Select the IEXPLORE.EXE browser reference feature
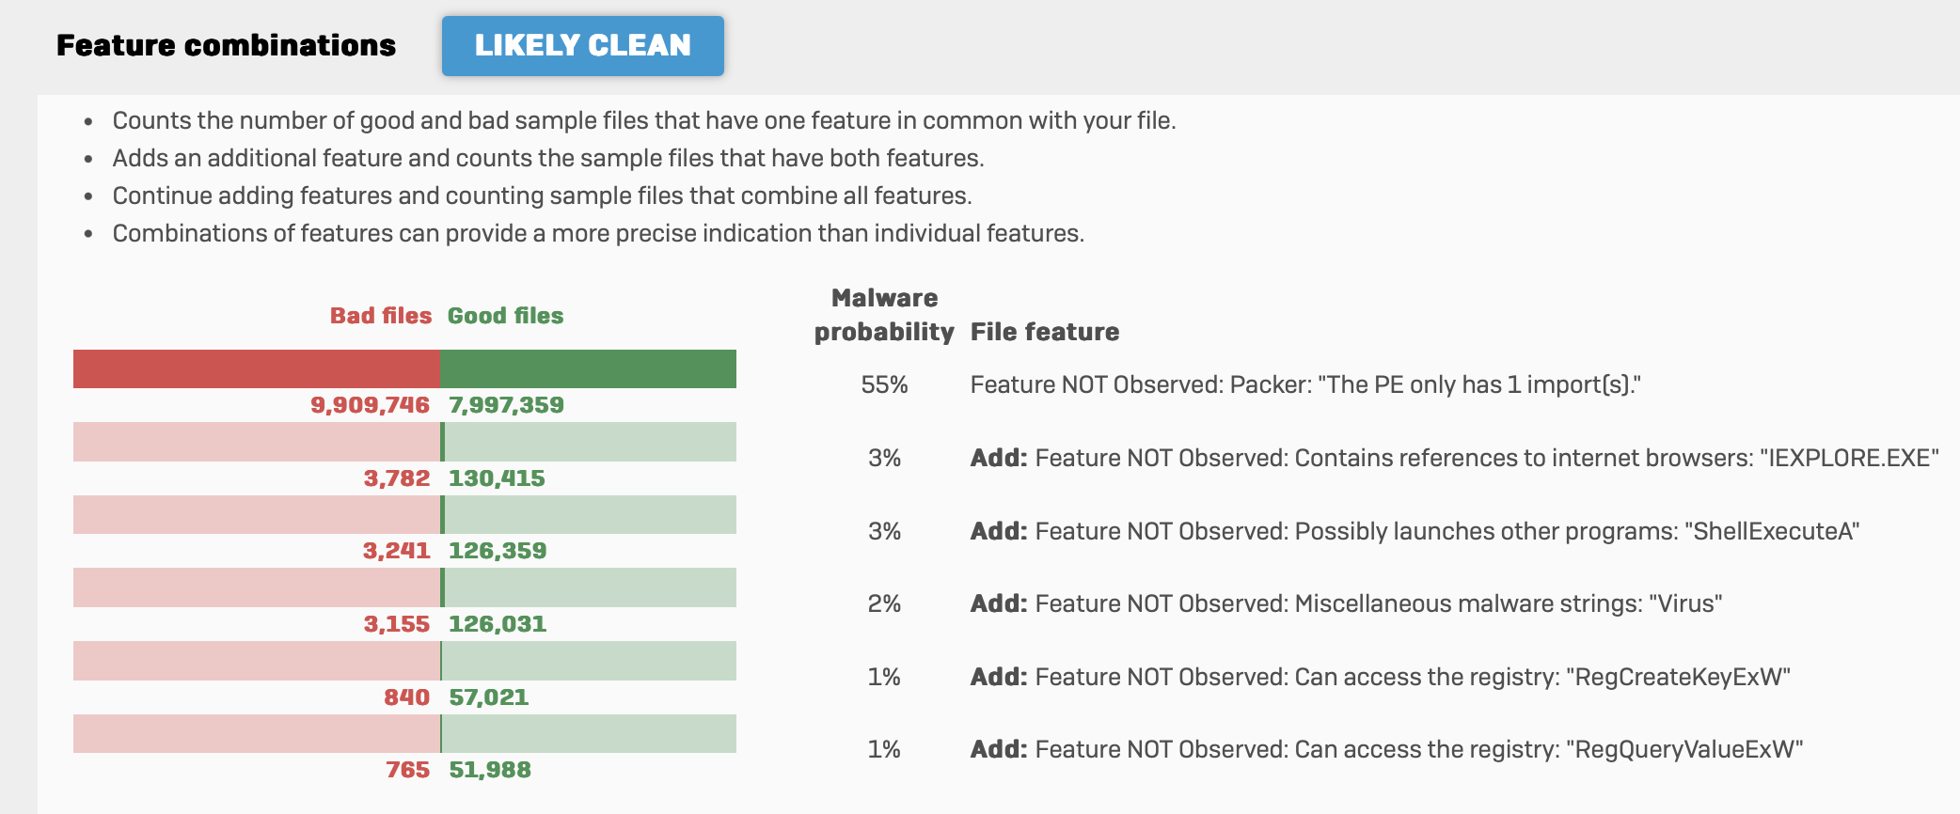 [x=1454, y=458]
